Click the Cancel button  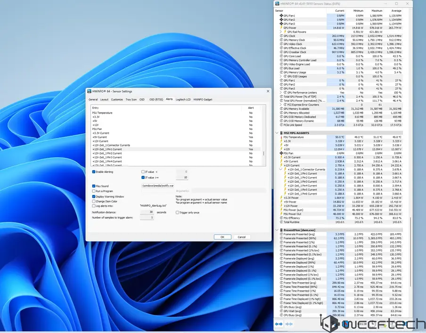pos(242,237)
